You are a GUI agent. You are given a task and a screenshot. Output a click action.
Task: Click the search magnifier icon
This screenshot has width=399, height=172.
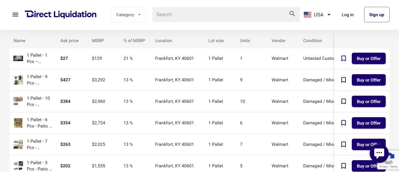coord(292,14)
